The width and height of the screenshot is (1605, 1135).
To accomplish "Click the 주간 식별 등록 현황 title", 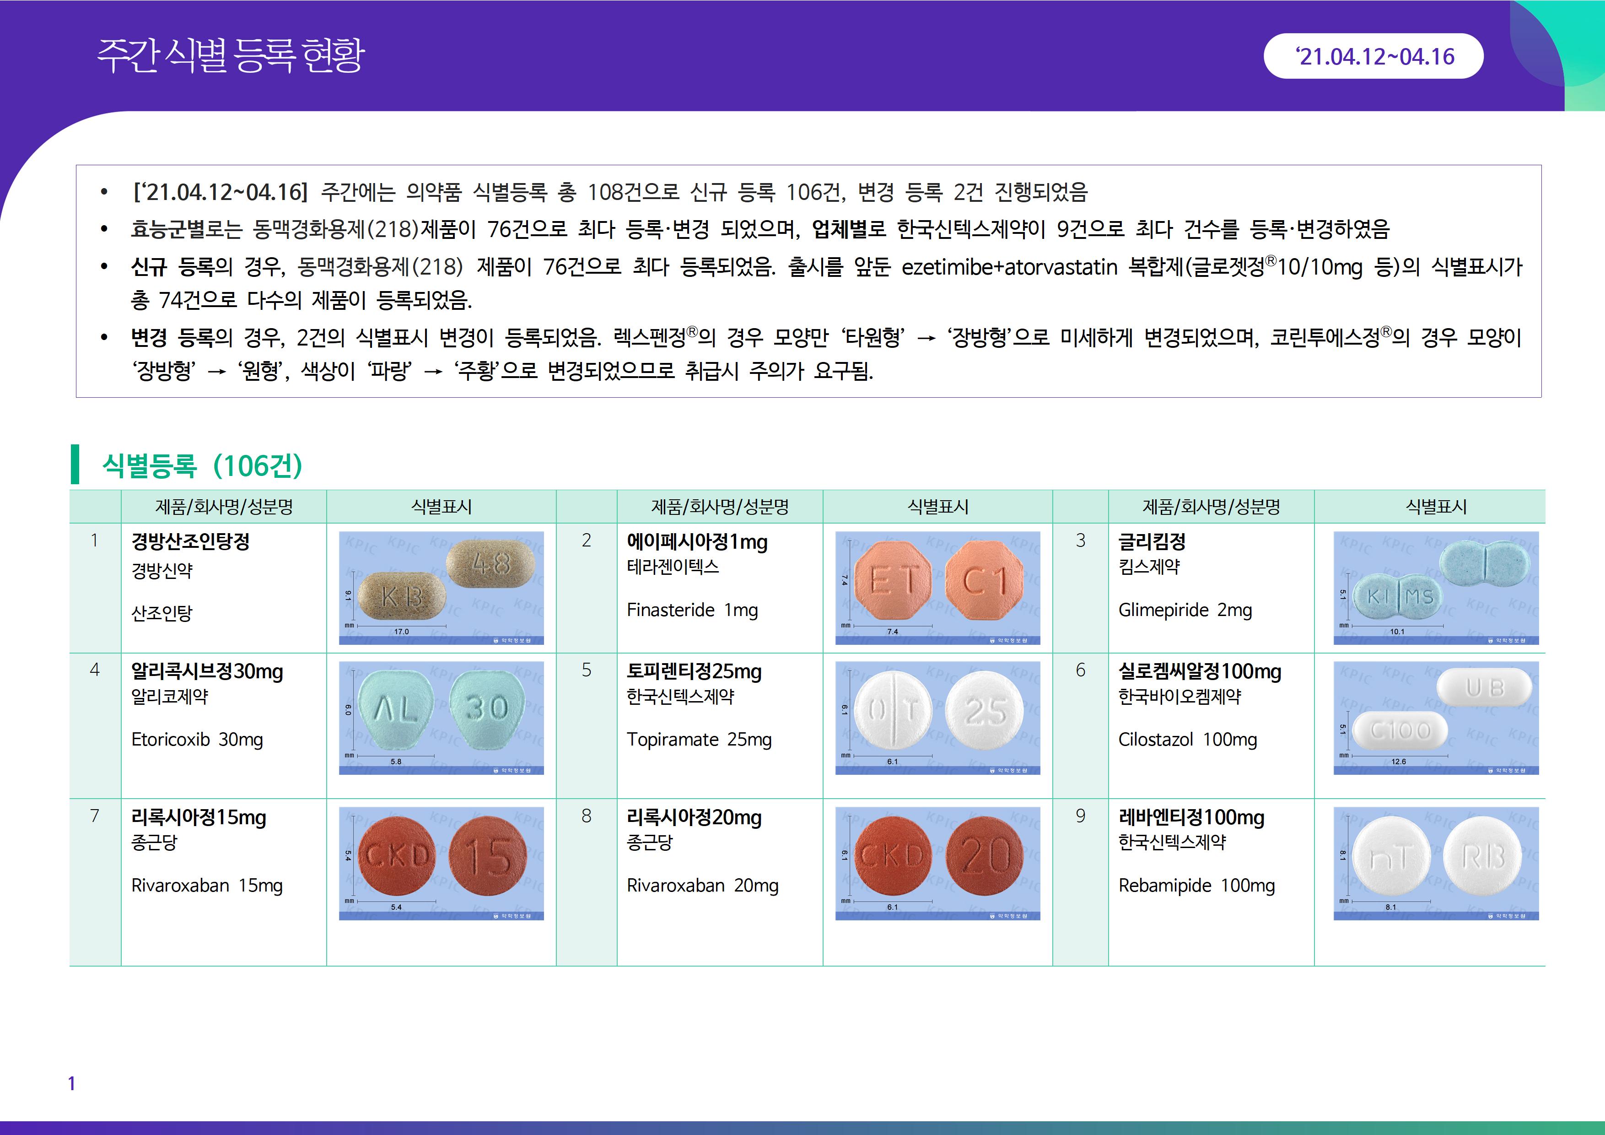I will 231,56.
